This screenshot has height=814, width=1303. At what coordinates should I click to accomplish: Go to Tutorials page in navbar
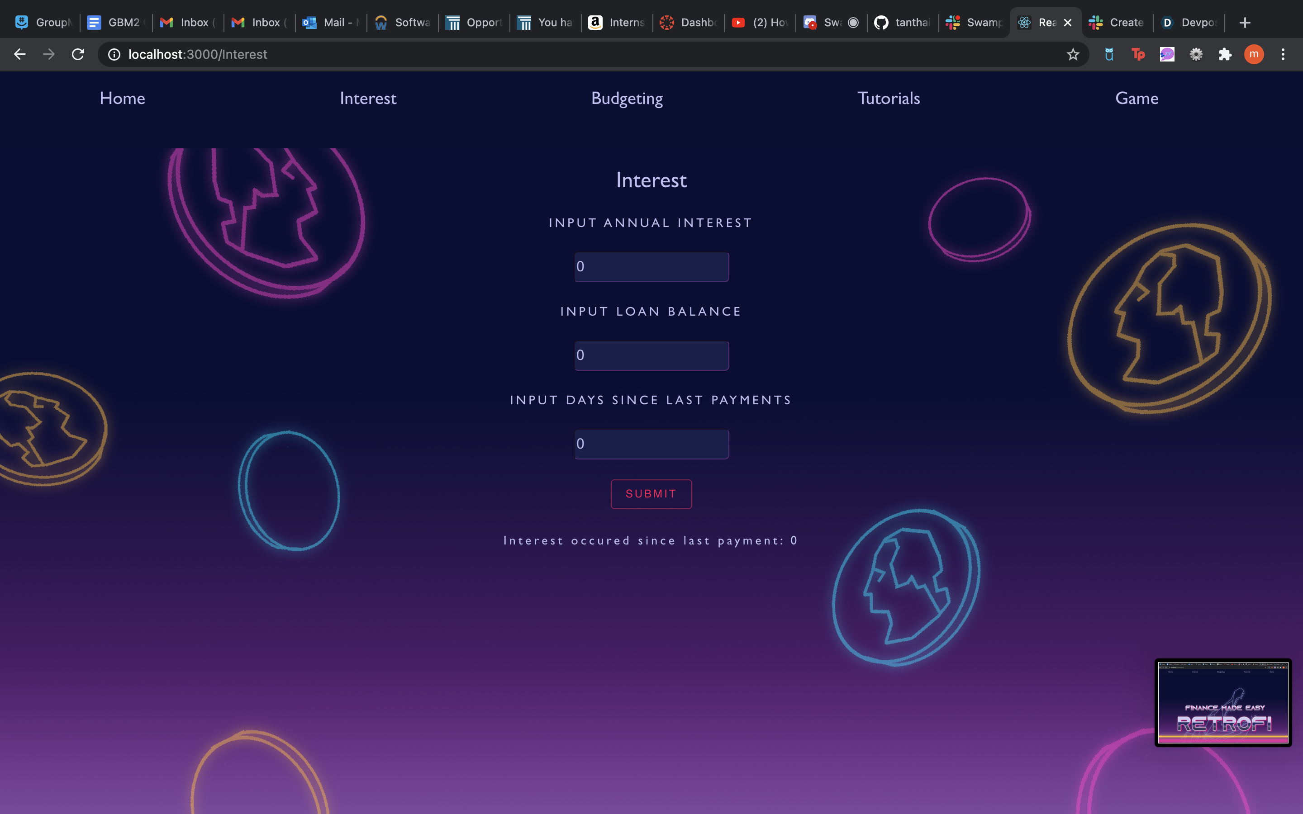pos(889,99)
